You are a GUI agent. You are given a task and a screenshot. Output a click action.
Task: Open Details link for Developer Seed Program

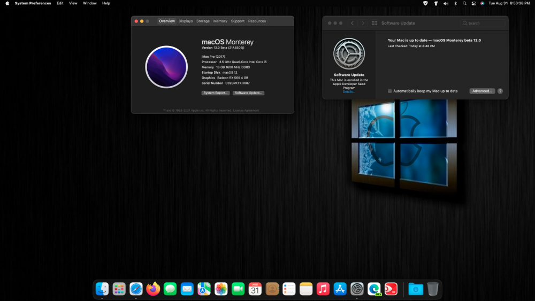pyautogui.click(x=349, y=92)
